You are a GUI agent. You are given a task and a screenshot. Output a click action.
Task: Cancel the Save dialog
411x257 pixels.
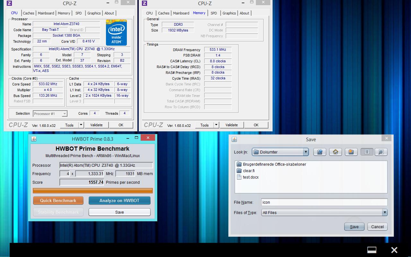pos(377,226)
